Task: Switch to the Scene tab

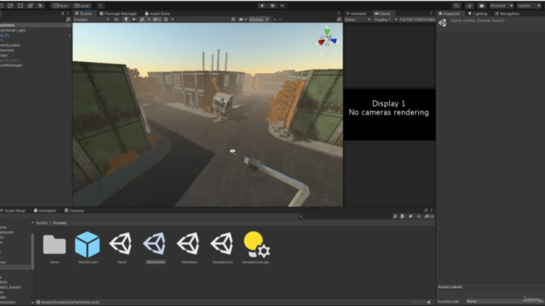Action: [x=83, y=14]
